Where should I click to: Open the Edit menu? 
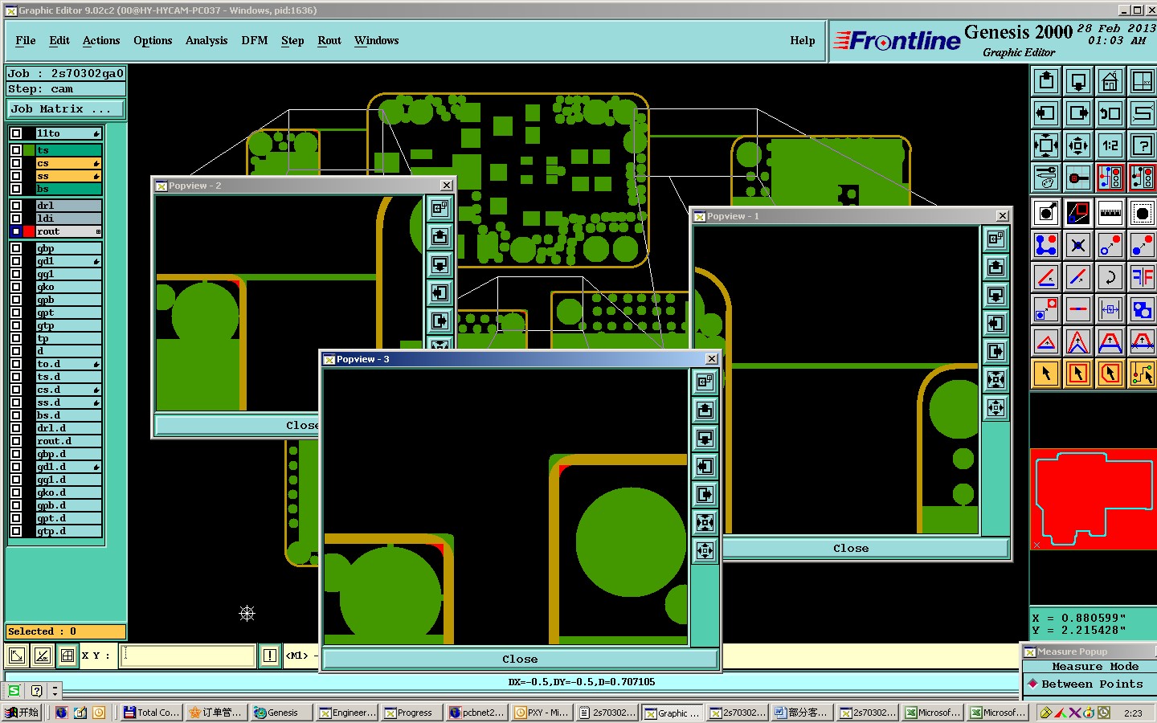click(59, 40)
